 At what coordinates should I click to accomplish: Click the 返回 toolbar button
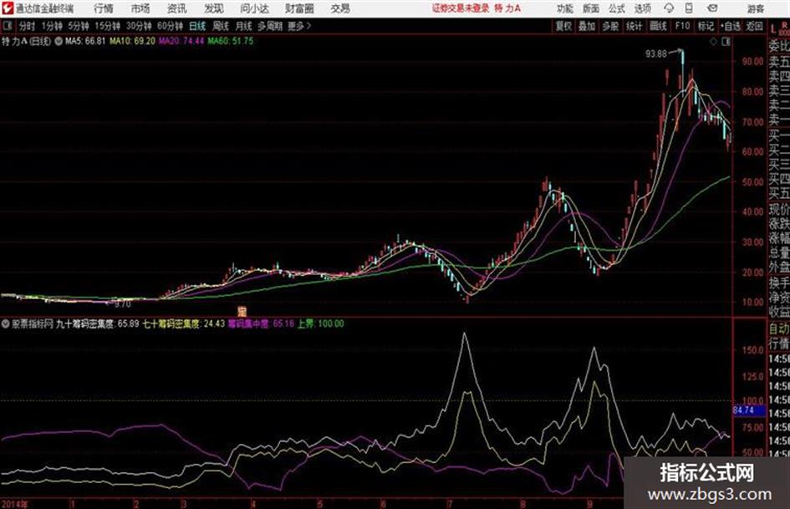754,26
